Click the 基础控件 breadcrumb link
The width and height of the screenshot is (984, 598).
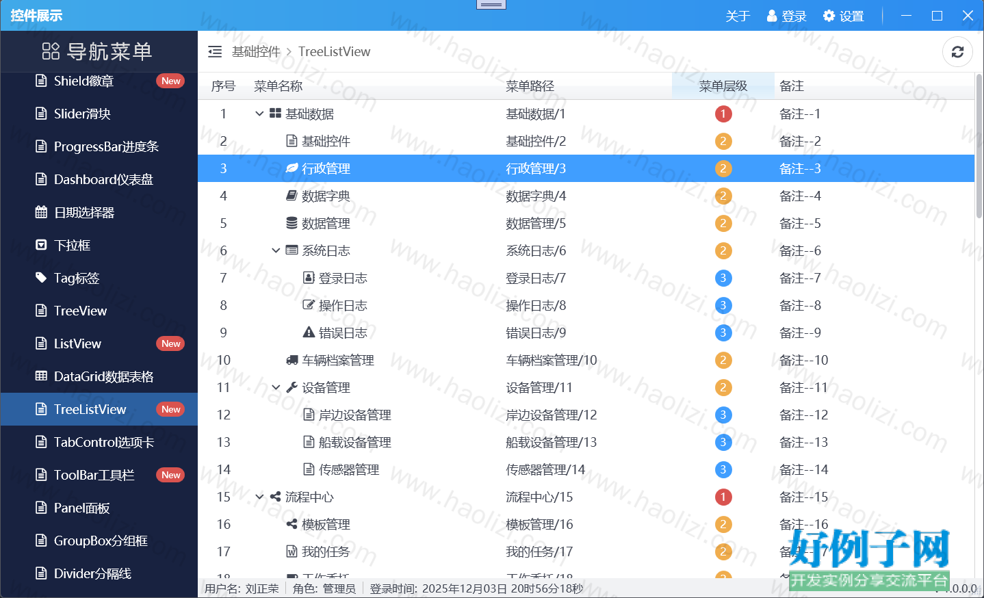point(256,51)
